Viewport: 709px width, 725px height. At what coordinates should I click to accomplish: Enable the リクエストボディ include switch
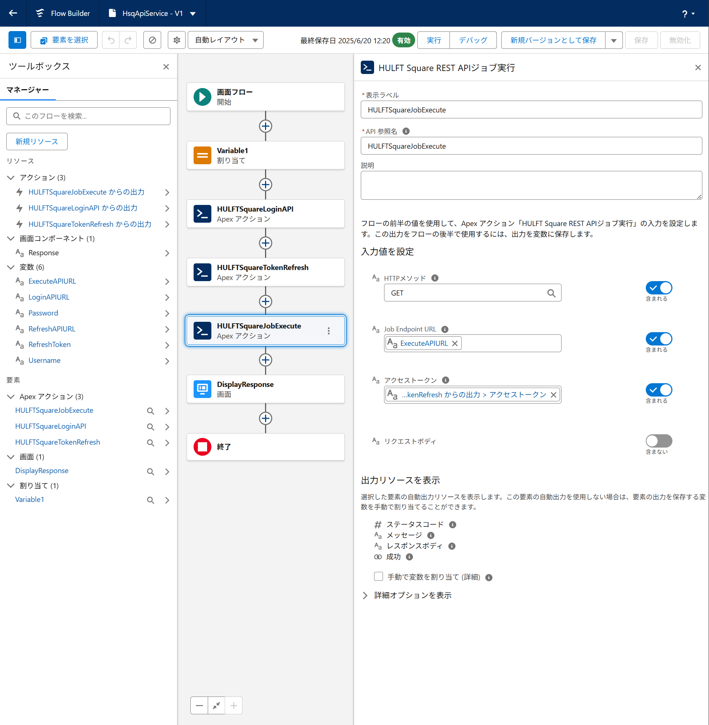[x=659, y=441]
